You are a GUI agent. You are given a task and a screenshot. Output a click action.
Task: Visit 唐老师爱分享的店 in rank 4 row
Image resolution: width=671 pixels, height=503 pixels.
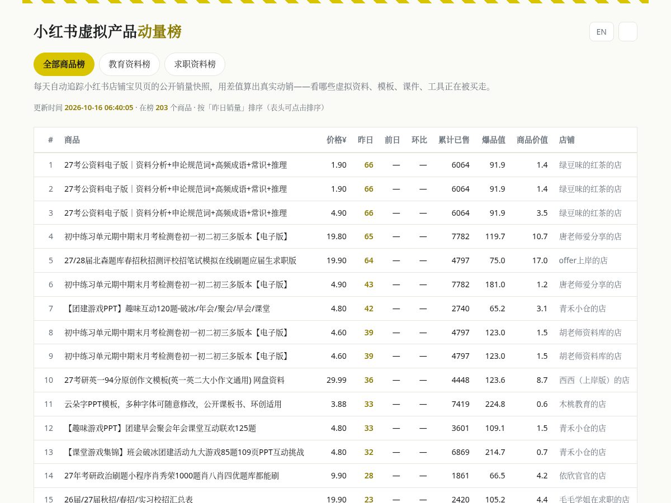point(590,236)
